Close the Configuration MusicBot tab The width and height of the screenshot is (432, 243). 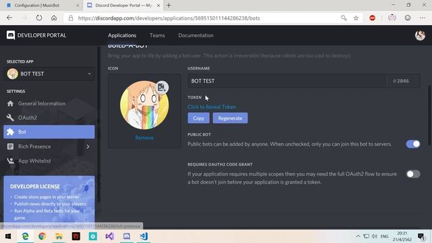point(78,5)
